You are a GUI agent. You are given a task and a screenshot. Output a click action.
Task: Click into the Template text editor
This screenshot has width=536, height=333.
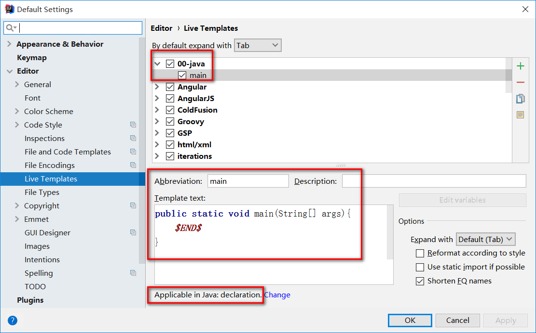[x=271, y=245]
